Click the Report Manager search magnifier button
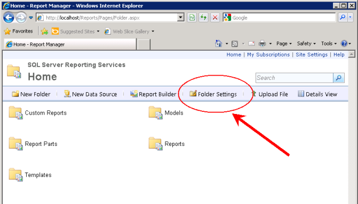 (339, 78)
